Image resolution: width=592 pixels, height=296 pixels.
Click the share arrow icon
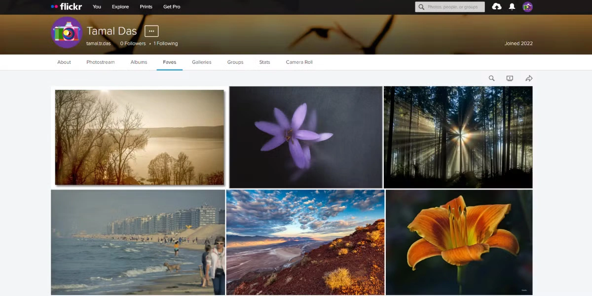coord(529,78)
